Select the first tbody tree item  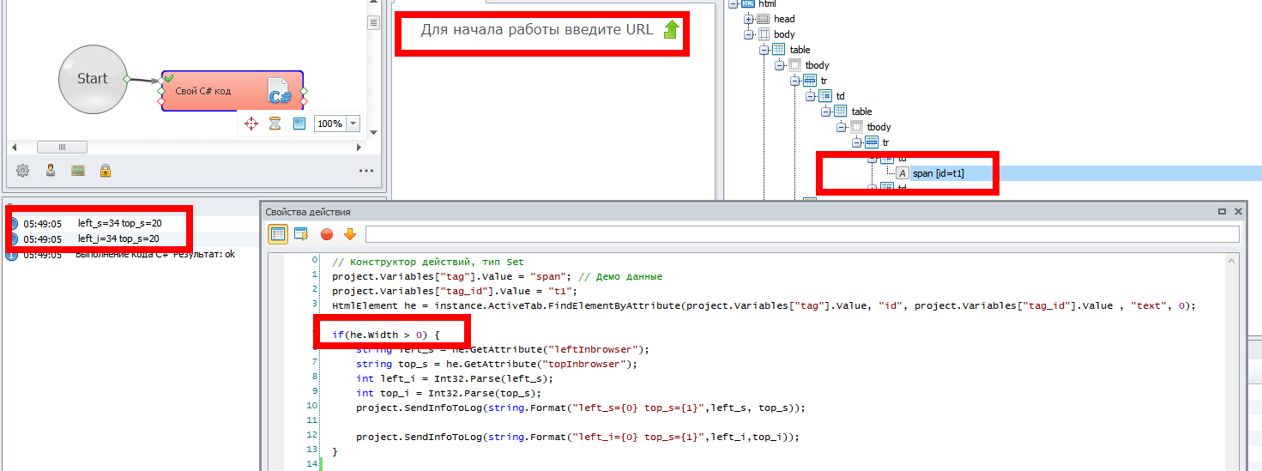coord(817,65)
